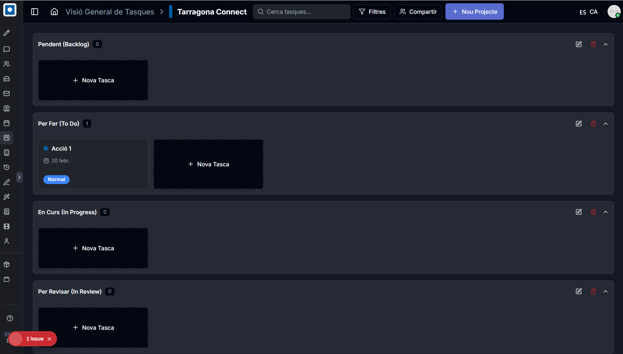
Task: Open the Acció 1 task card
Action: [x=93, y=164]
